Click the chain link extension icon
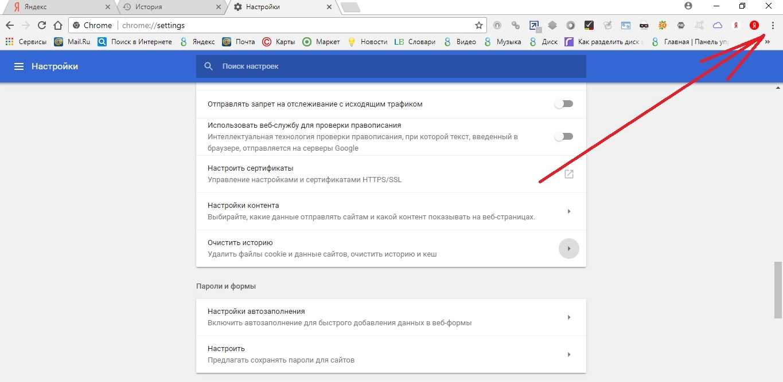The width and height of the screenshot is (783, 382). coord(516,25)
